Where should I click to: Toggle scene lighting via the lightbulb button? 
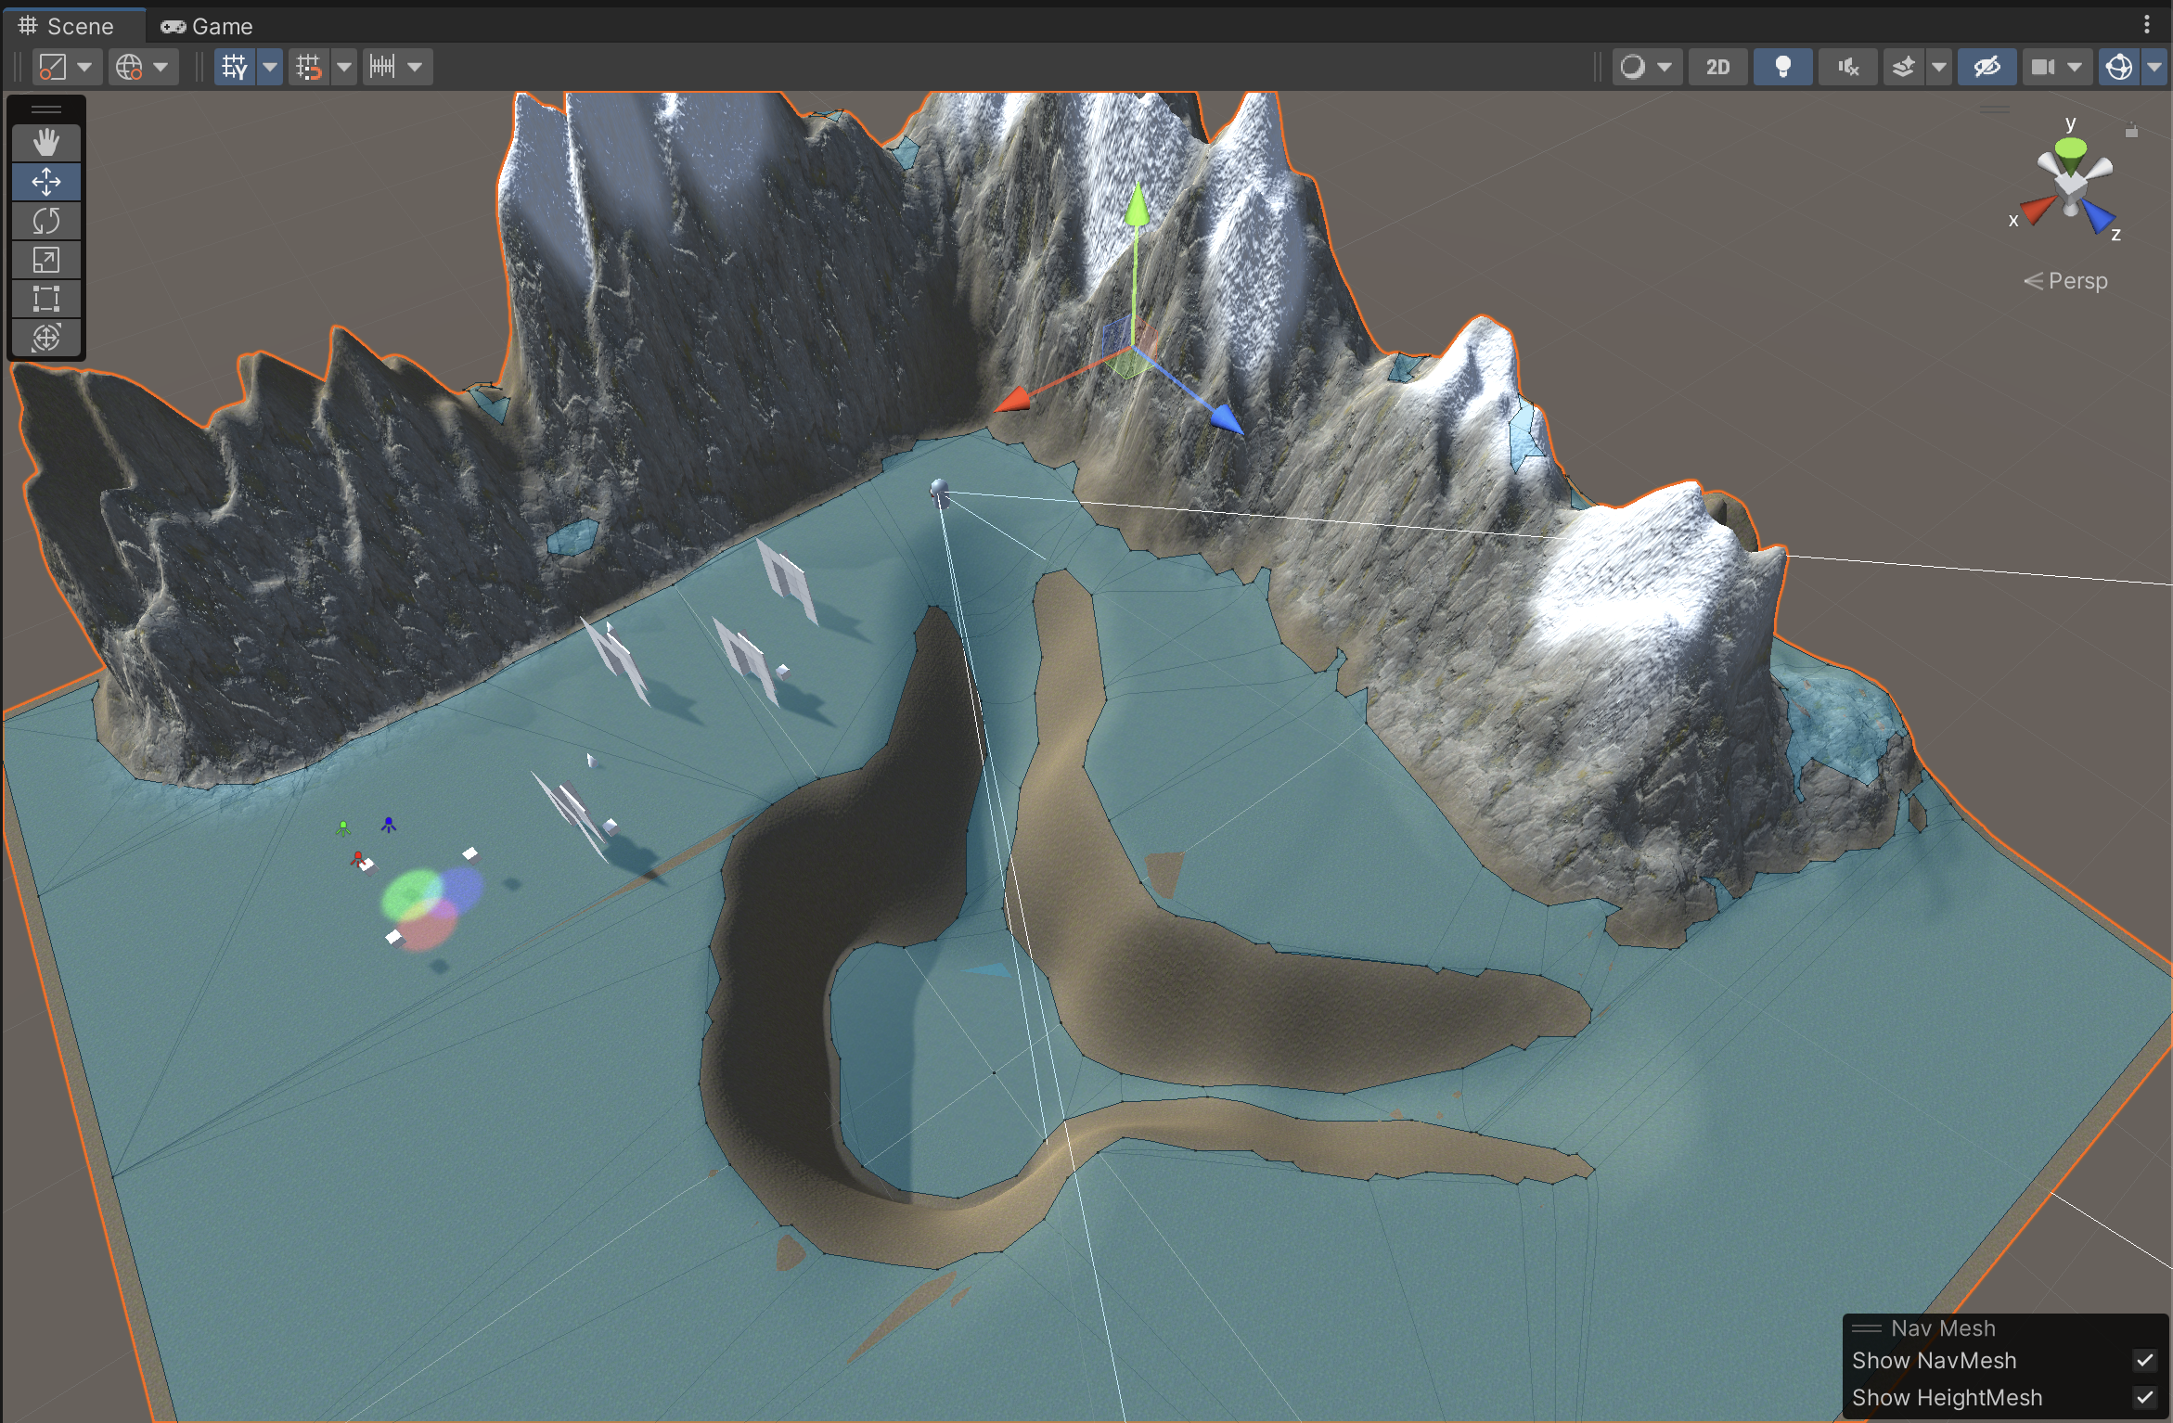coord(1782,67)
